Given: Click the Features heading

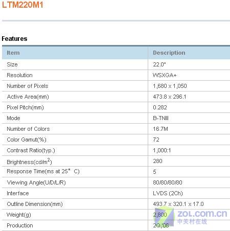Looking at the screenshot, I should tap(14, 39).
